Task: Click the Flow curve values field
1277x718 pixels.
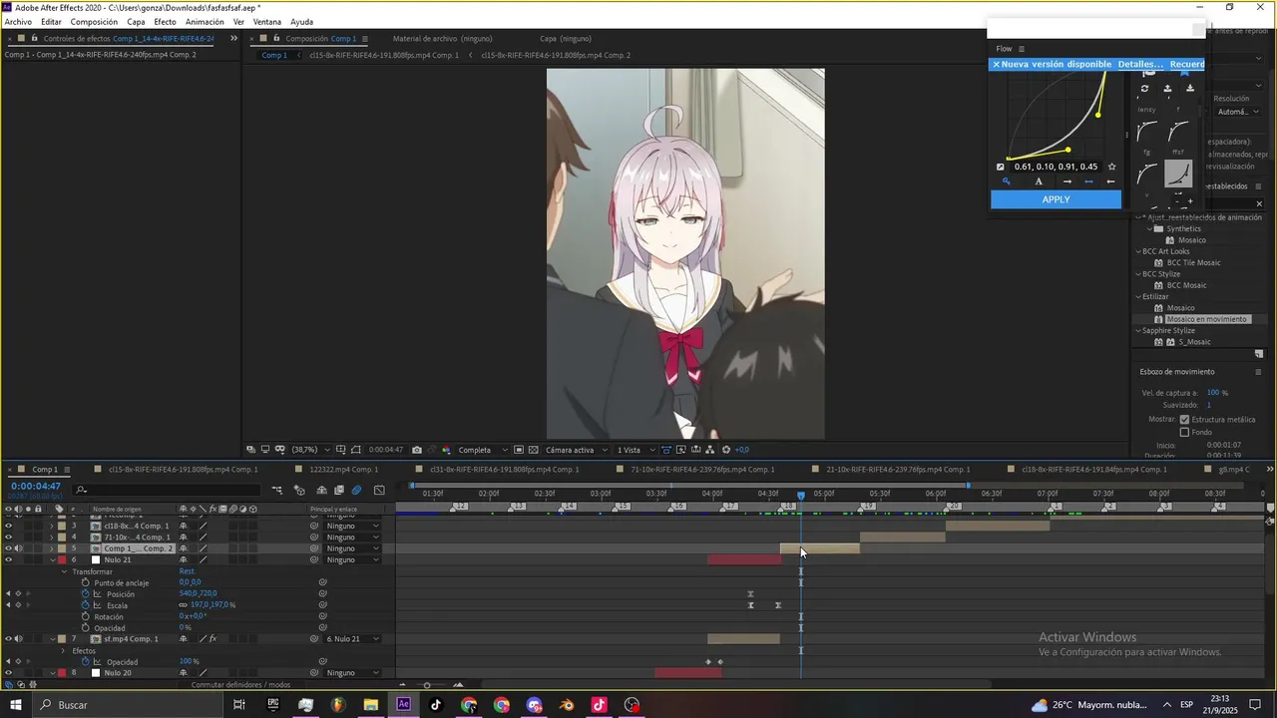Action: coord(1056,167)
